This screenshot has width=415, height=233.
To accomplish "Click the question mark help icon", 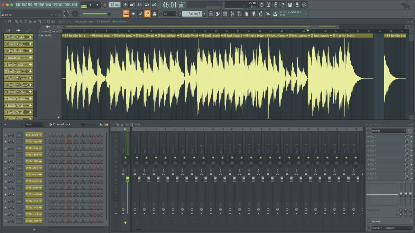I will coord(283,5).
